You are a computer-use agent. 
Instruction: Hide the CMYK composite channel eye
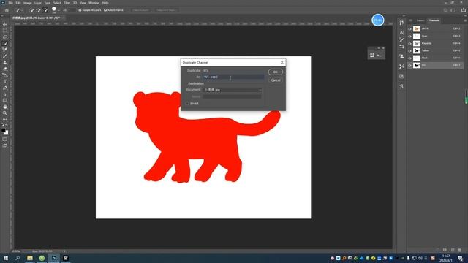pyautogui.click(x=409, y=29)
